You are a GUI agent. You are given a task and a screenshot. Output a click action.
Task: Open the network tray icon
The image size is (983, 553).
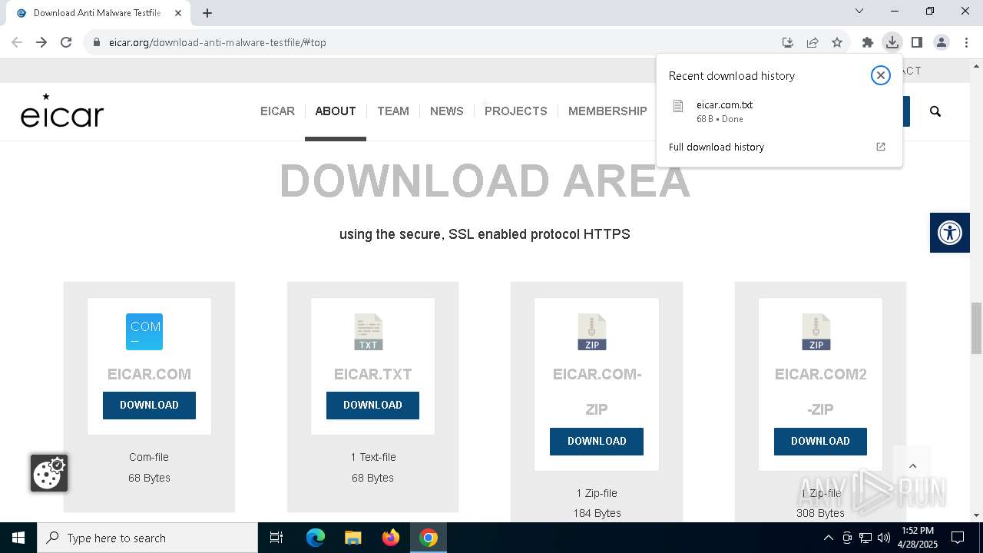(866, 538)
